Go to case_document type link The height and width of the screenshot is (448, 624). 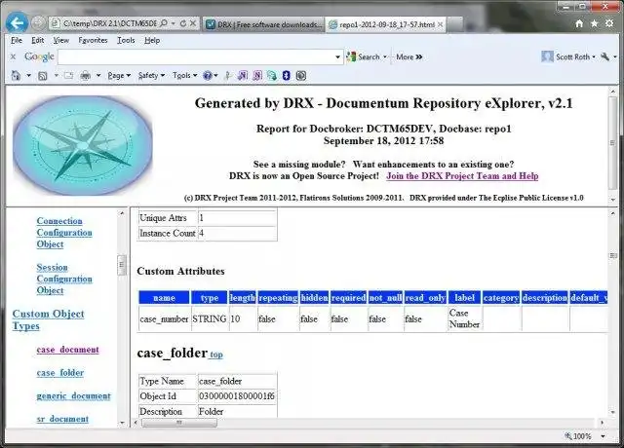(67, 350)
